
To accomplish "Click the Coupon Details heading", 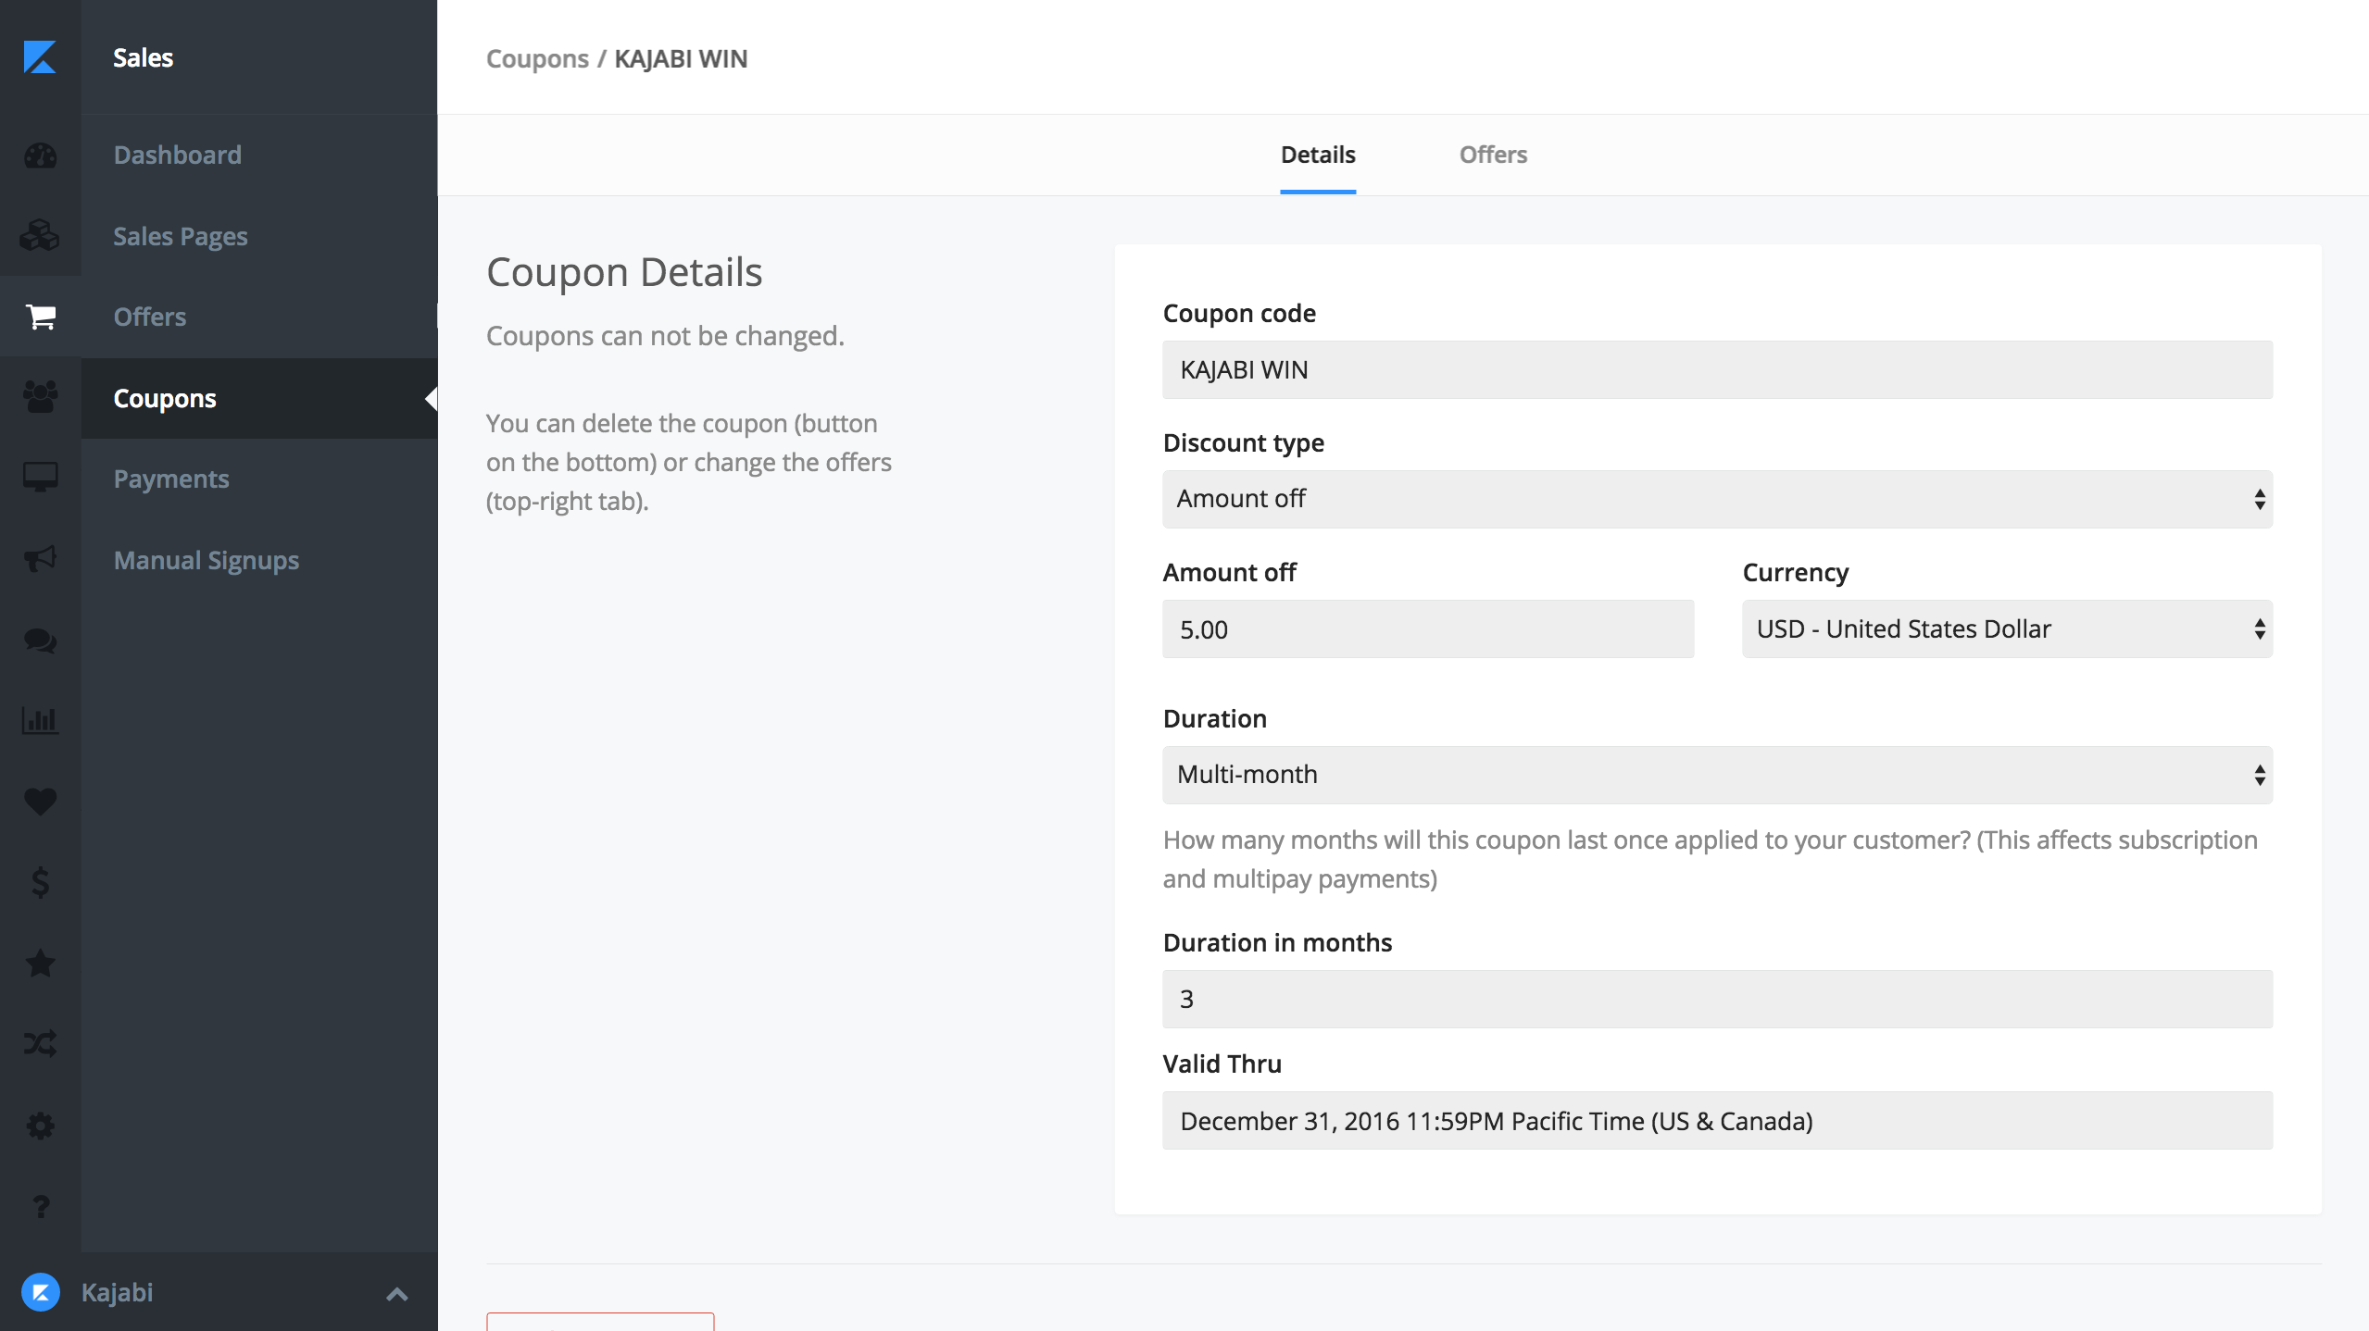I will [x=624, y=272].
